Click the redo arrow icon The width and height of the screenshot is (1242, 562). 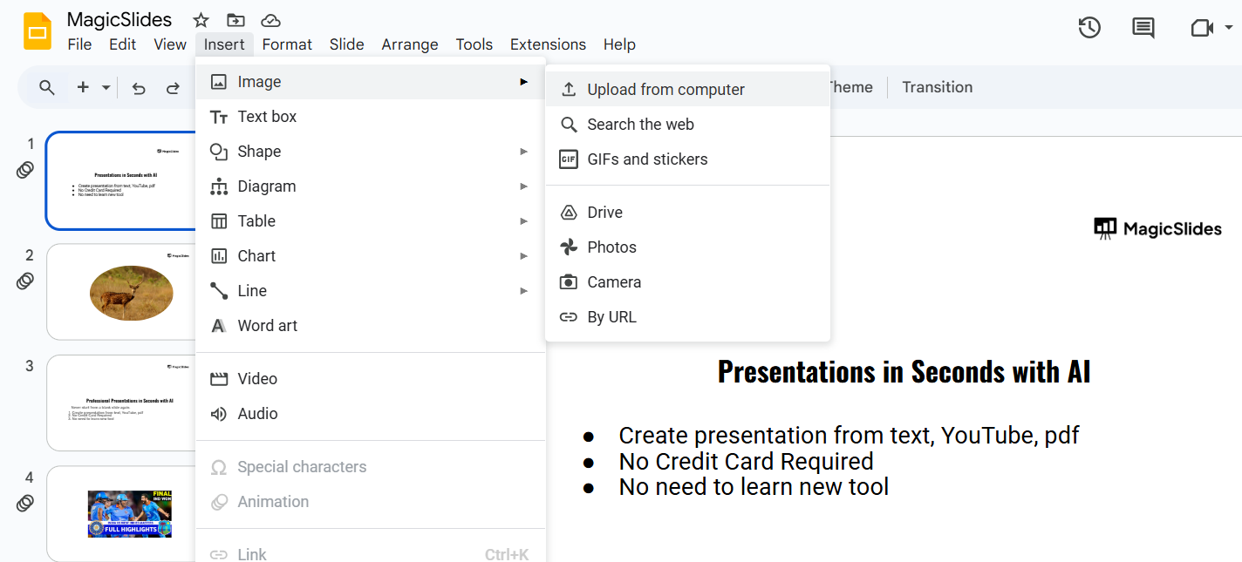[x=173, y=87]
